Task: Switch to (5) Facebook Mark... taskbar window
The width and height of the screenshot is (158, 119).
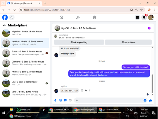Action: coord(109,110)
